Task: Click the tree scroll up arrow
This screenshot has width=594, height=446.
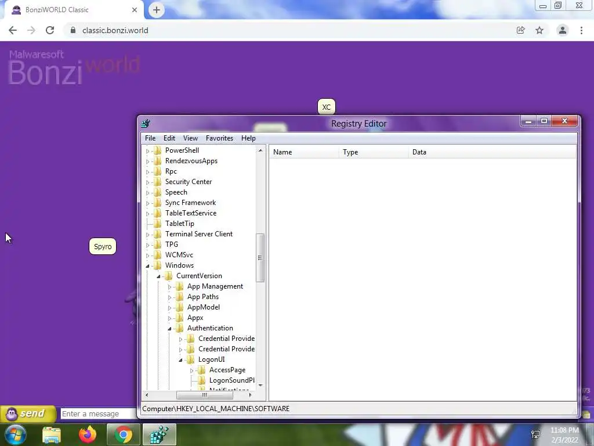Action: pyautogui.click(x=260, y=150)
